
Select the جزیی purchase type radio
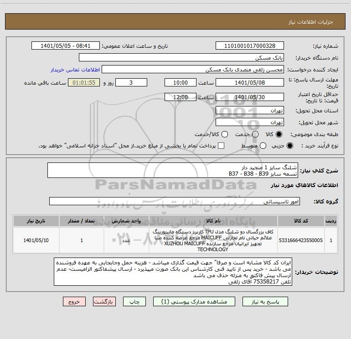pyautogui.click(x=289, y=146)
